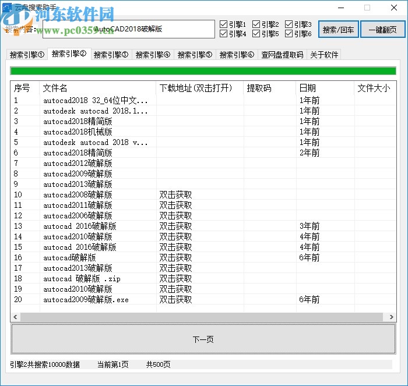Close the 云盘搜索助手 window

point(394,8)
